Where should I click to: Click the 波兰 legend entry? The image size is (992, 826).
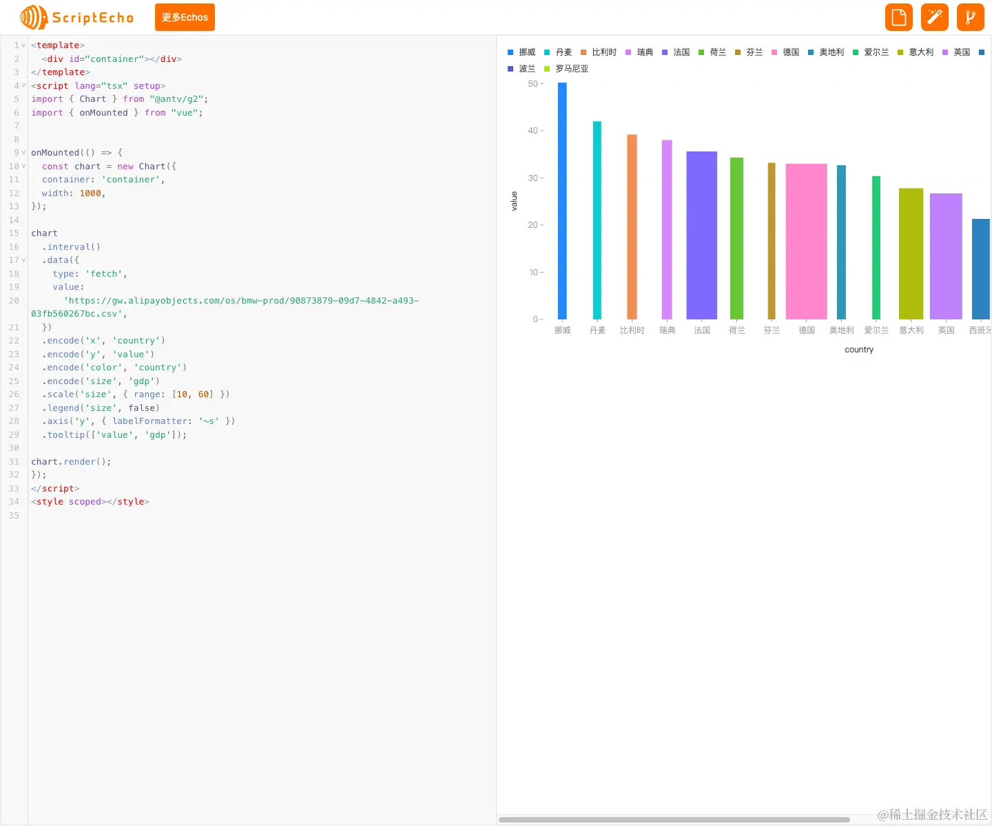[x=521, y=69]
